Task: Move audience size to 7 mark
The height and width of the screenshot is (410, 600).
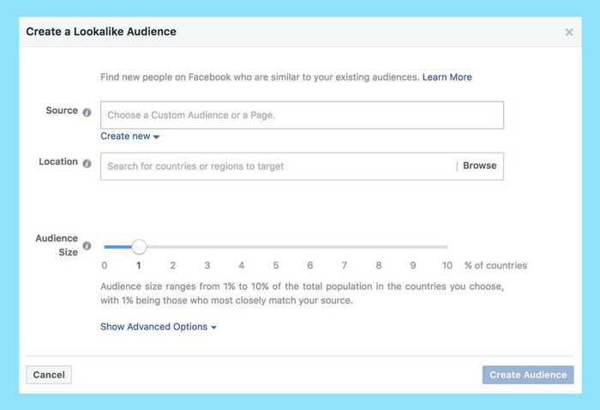Action: [x=345, y=247]
